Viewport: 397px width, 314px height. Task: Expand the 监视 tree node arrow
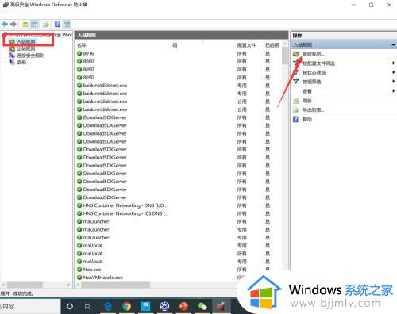click(5, 62)
